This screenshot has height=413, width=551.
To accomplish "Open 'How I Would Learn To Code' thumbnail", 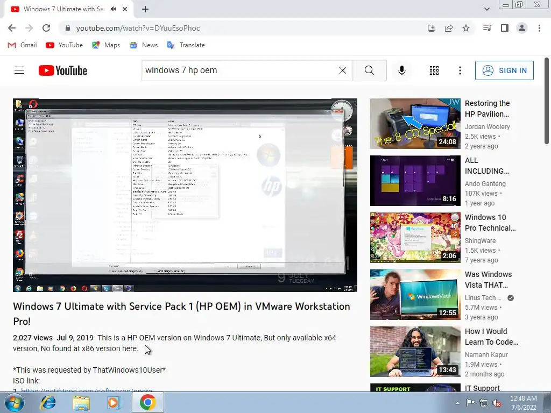I will coord(415,352).
